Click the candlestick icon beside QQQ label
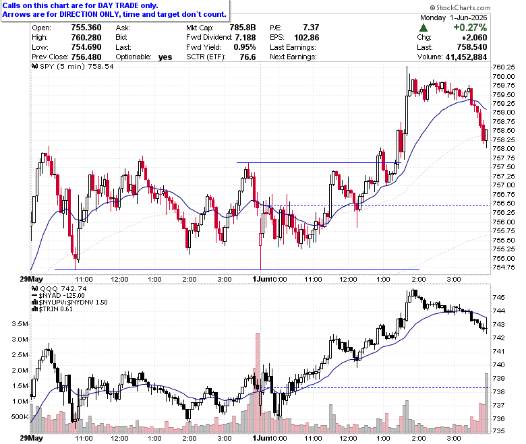 35,288
